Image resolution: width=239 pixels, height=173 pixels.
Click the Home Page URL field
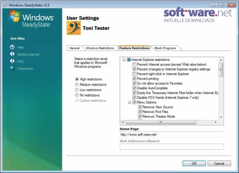click(172, 135)
